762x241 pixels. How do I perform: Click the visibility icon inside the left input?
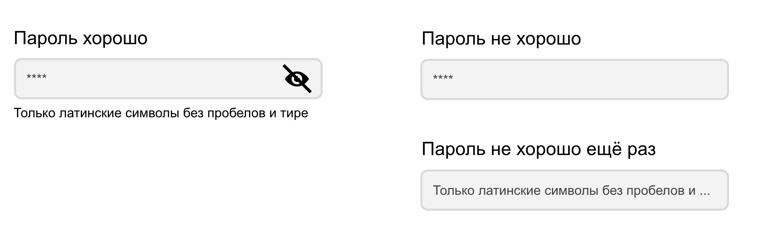point(297,79)
